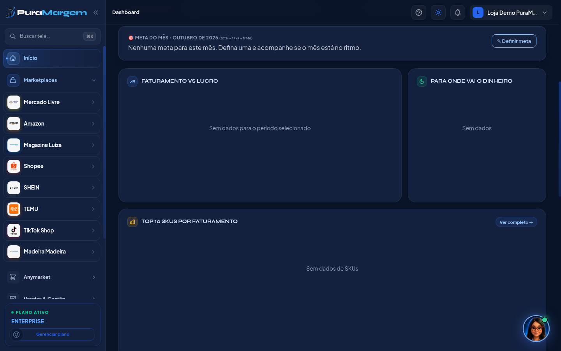The height and width of the screenshot is (351, 561).
Task: Expand the Shopee row chevron
Action: click(93, 167)
